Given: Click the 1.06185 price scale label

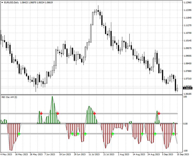Looking at the screenshot, I should tap(188, 94).
